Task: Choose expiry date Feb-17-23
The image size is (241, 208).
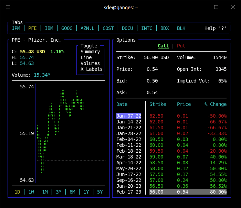Action: (x=129, y=192)
